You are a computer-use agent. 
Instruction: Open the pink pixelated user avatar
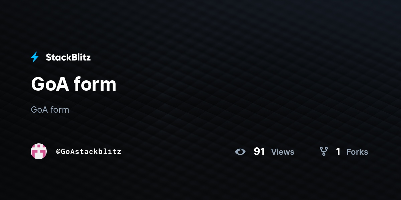(x=39, y=151)
